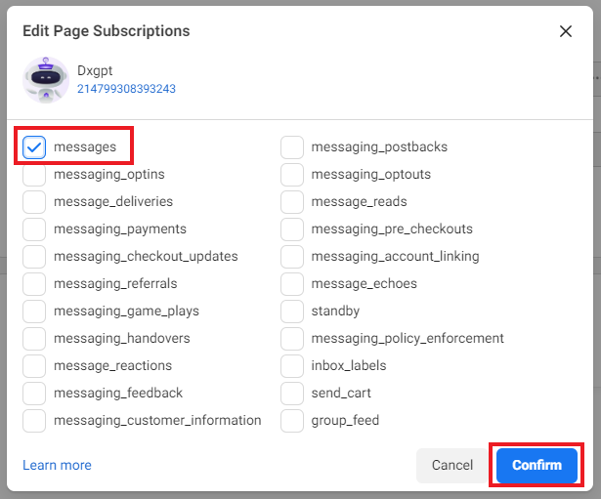Select the message_reads checkbox
601x499 pixels.
point(291,202)
